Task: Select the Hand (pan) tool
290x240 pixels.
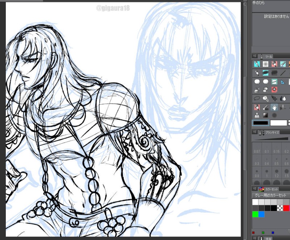Action: 274,107
